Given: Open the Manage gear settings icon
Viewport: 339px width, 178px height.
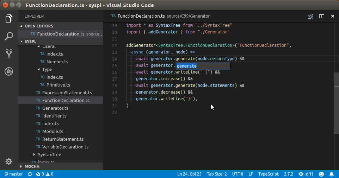Looking at the screenshot, I should pyautogui.click(x=9, y=161).
